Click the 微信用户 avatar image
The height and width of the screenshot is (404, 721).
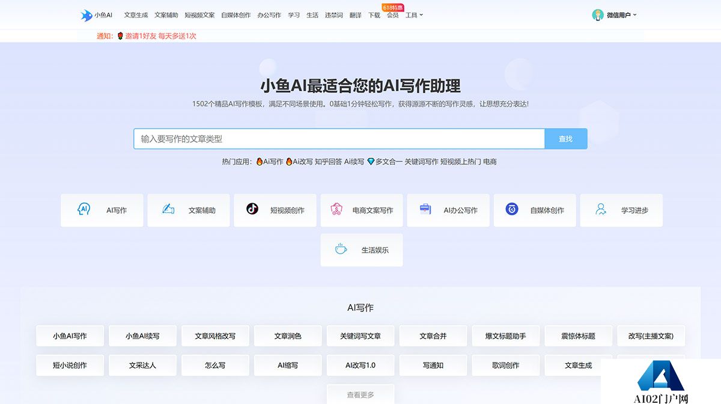[x=598, y=15]
